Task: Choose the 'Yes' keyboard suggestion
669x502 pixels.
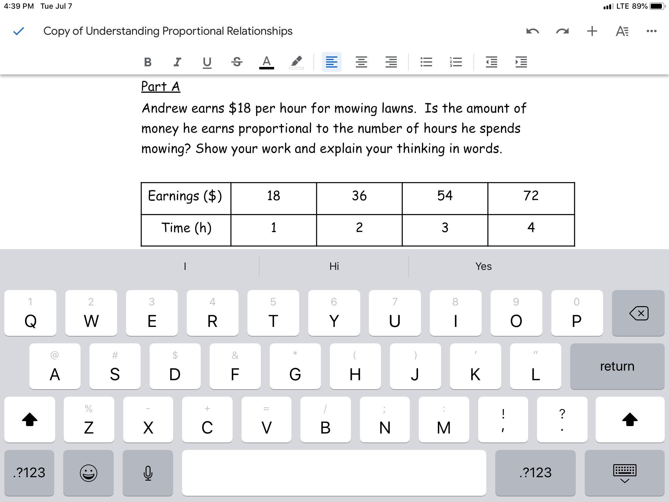Action: pos(483,266)
